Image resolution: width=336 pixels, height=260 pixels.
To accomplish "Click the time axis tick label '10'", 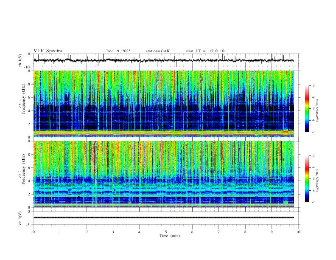I will coord(298,232).
